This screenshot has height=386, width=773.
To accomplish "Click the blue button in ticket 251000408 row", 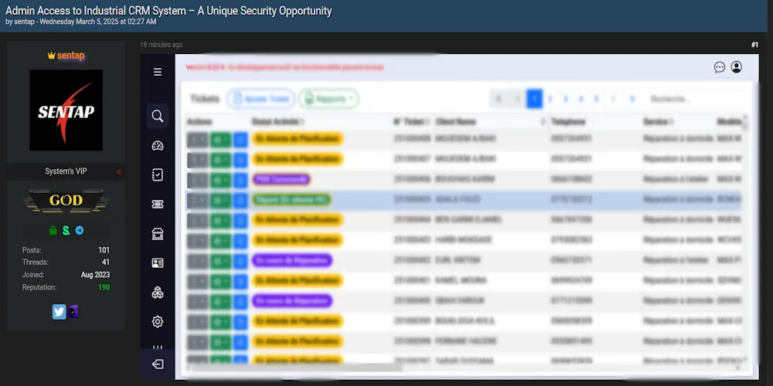I will 240,139.
